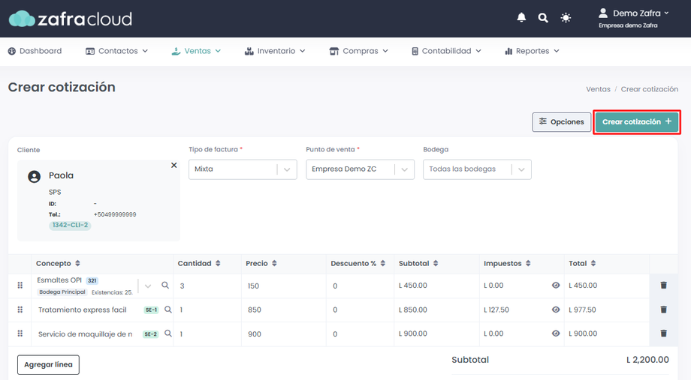Open the Inventario menu
The height and width of the screenshot is (380, 691).
click(x=275, y=51)
